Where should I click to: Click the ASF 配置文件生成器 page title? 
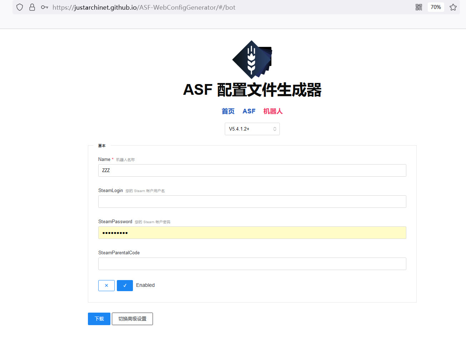[x=252, y=90]
